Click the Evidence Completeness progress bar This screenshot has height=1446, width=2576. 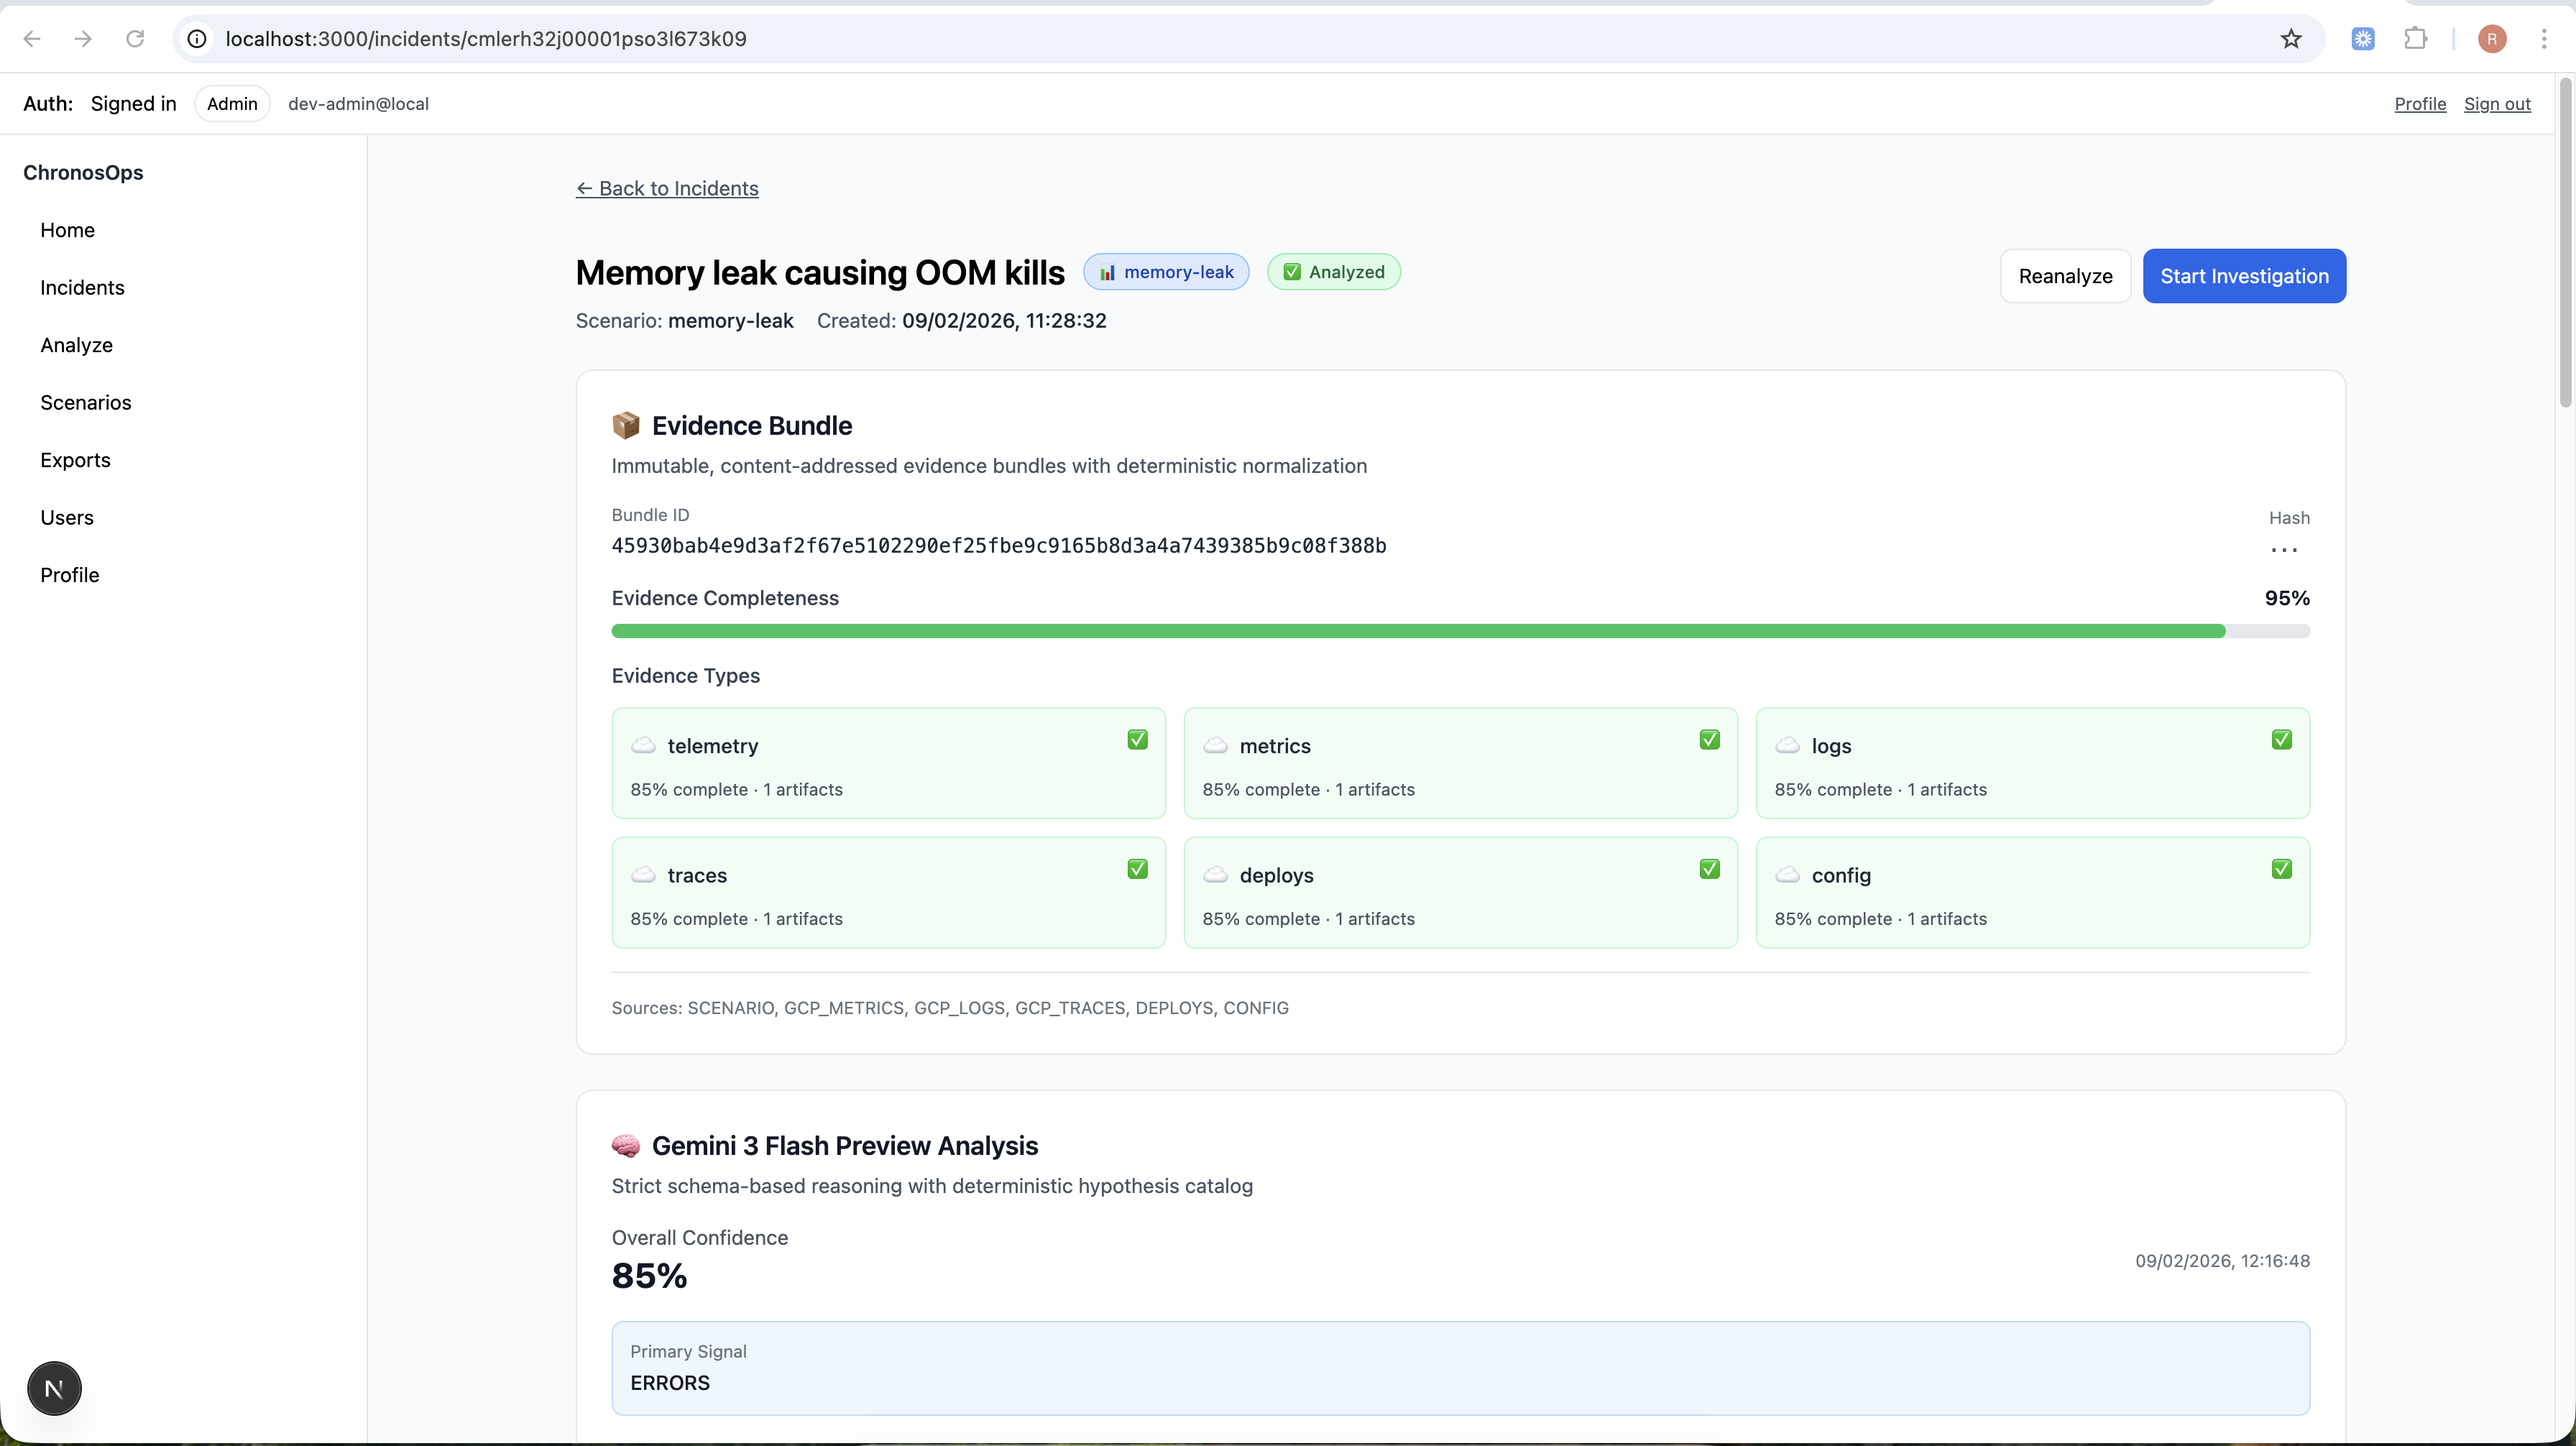coord(1460,631)
